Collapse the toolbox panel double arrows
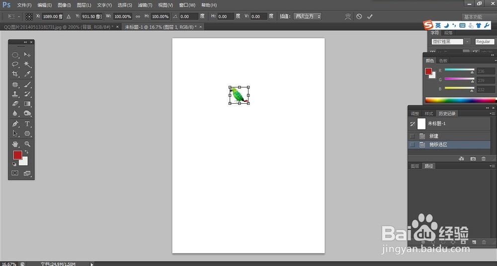This screenshot has height=266, width=497. [x=25, y=42]
